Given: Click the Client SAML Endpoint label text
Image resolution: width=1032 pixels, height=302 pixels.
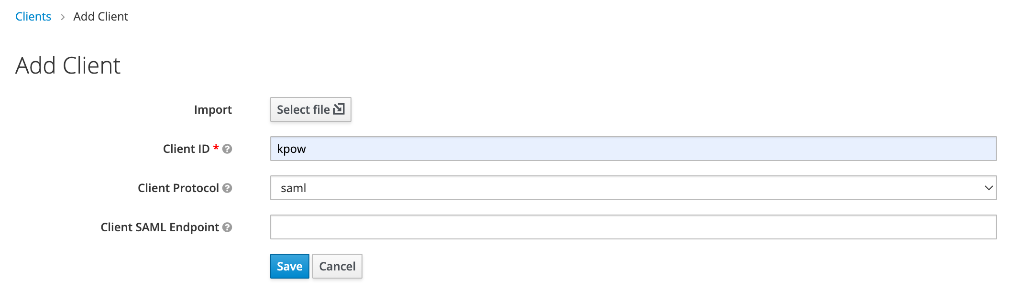Looking at the screenshot, I should click(x=159, y=227).
